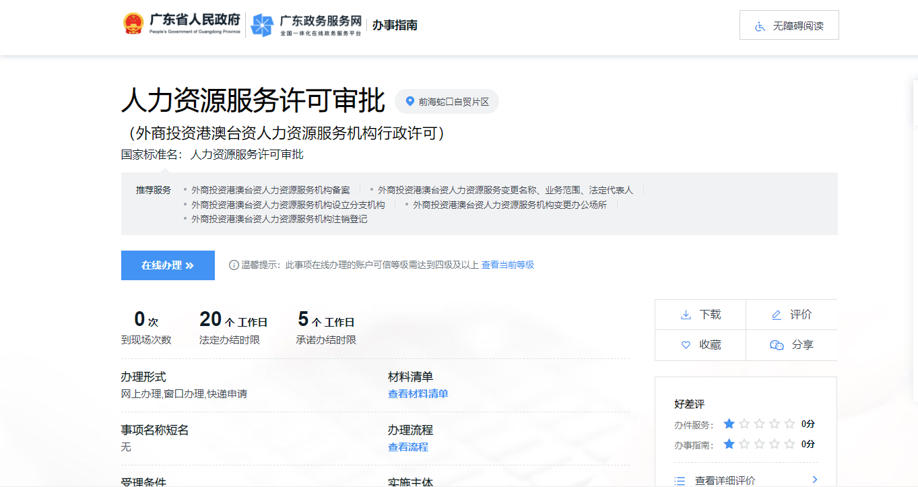Click the third star of 办事指南 rating
Screen dimensions: 918x487
point(758,444)
